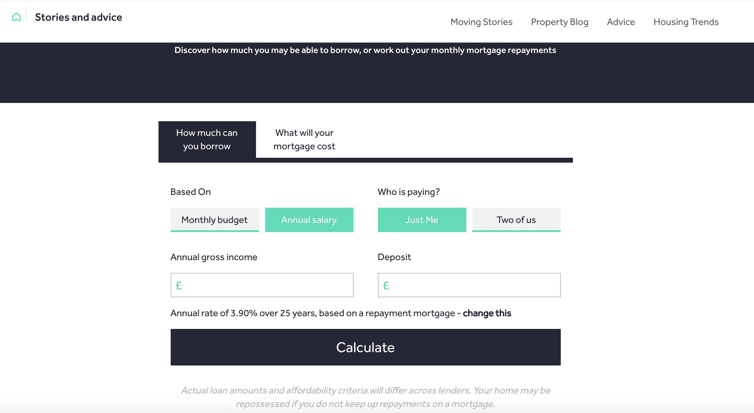Viewport: 754px width, 413px height.
Task: Select Just Me payment option
Action: click(x=422, y=220)
